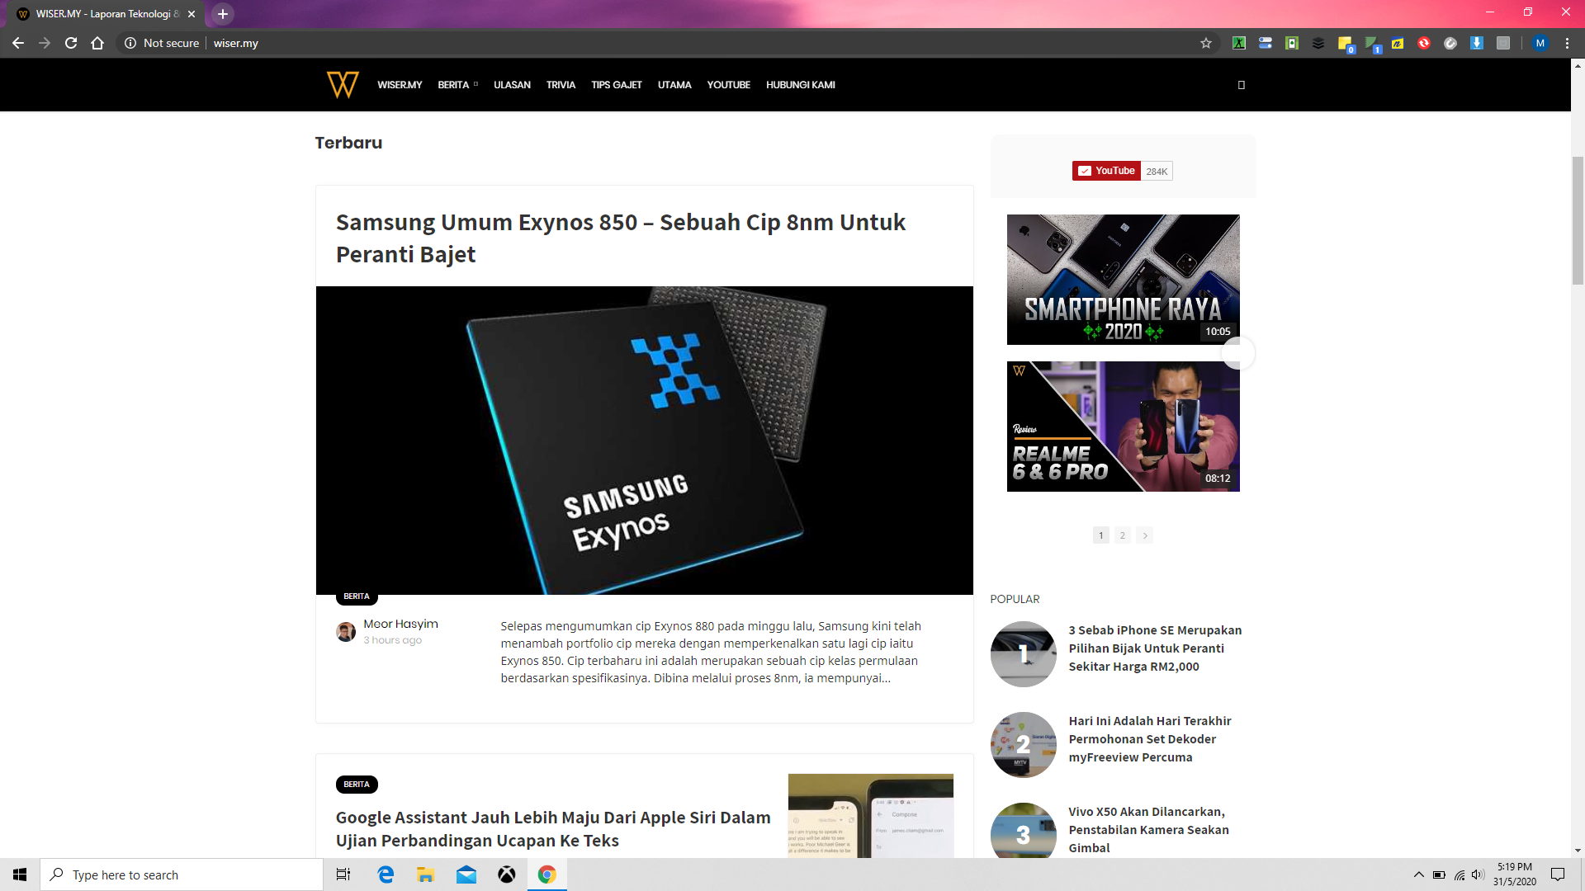1585x891 pixels.
Task: Open the website search icon in navbar
Action: [1241, 85]
